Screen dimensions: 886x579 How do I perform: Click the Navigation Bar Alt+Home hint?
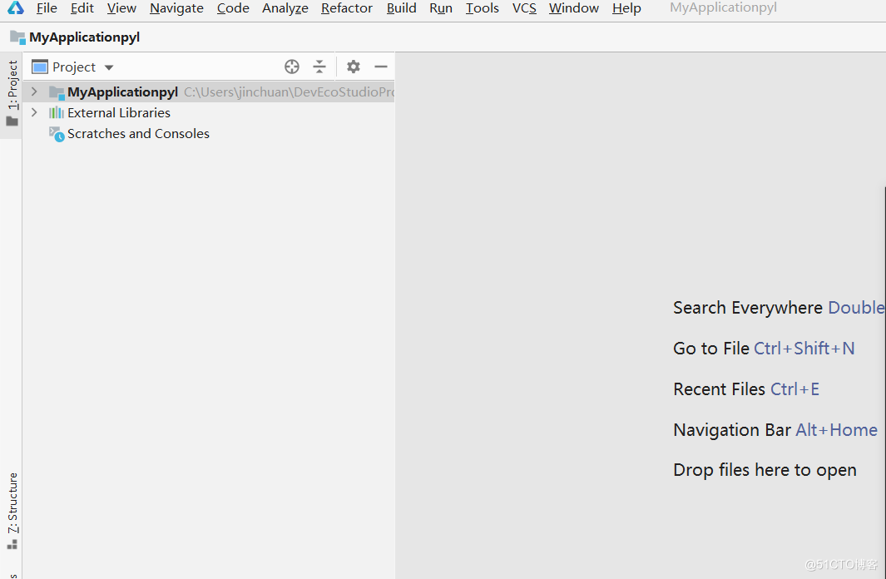[775, 430]
